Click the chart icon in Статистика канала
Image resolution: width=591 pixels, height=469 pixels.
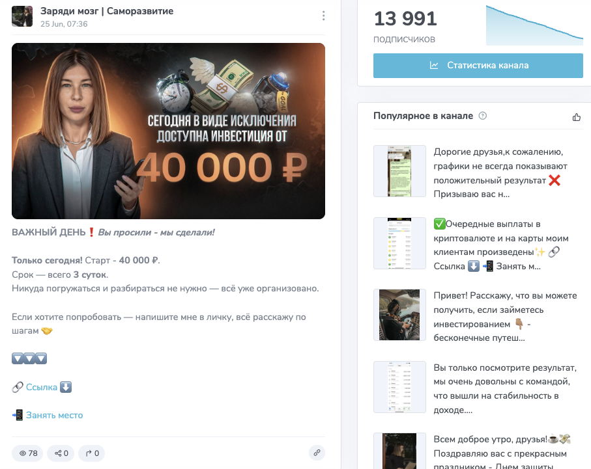[434, 66]
